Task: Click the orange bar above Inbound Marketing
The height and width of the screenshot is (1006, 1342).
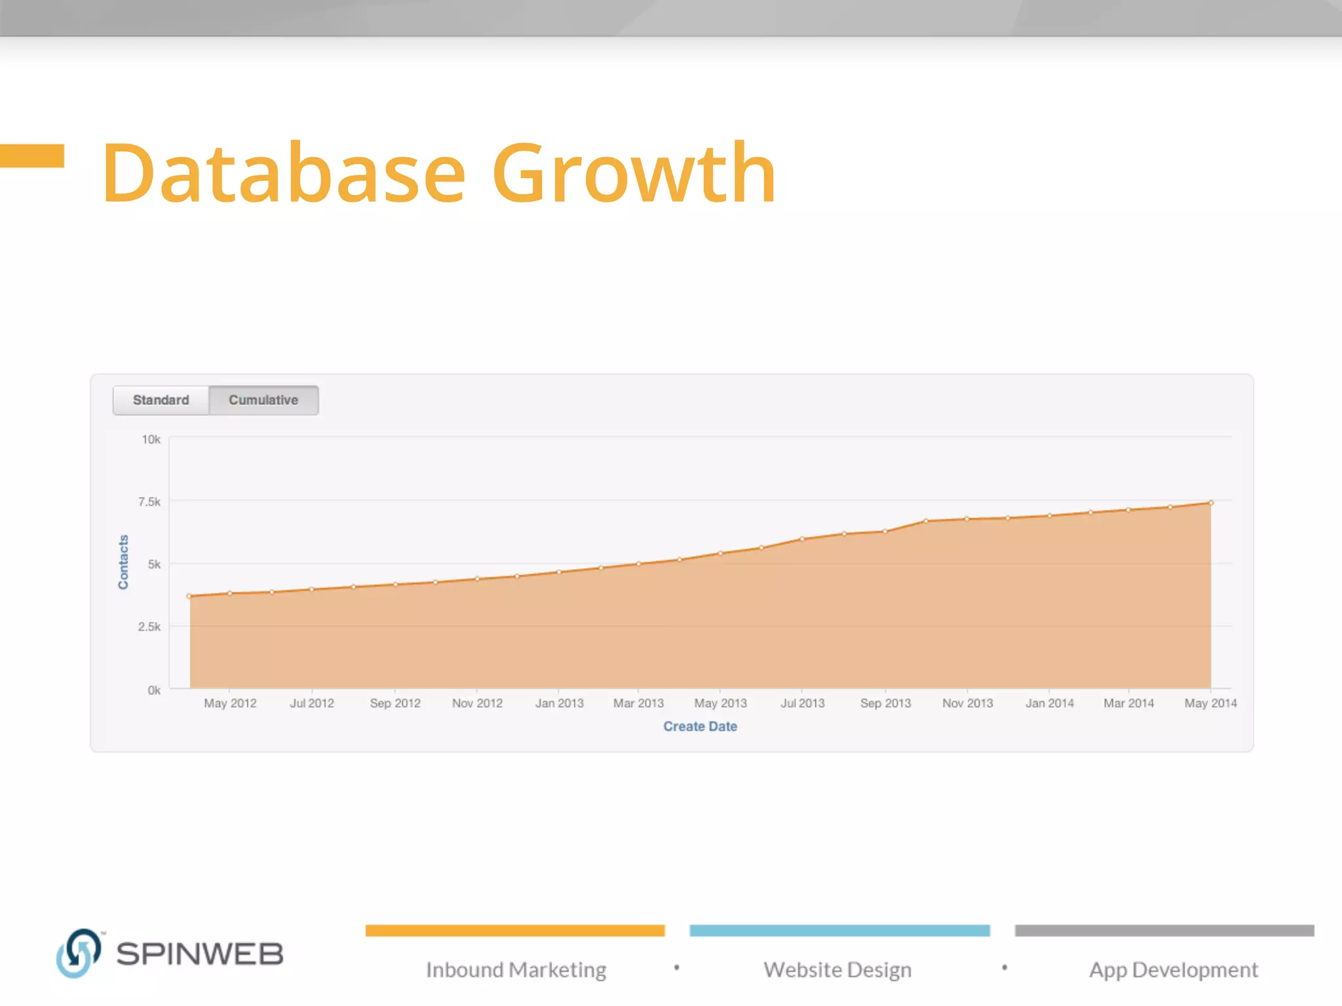Action: [515, 931]
